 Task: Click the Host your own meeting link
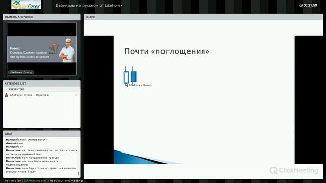tap(66, 181)
